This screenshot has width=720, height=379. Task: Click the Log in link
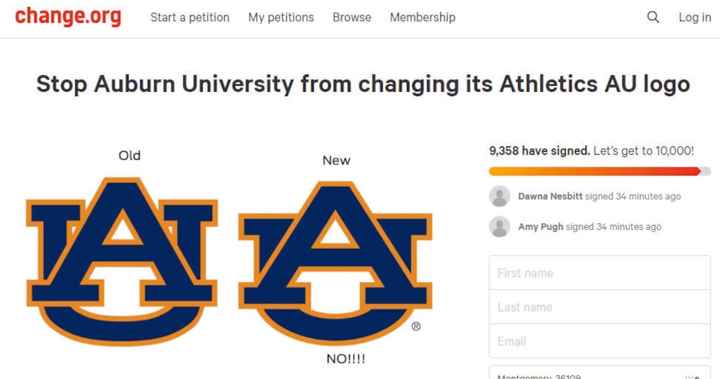(694, 17)
